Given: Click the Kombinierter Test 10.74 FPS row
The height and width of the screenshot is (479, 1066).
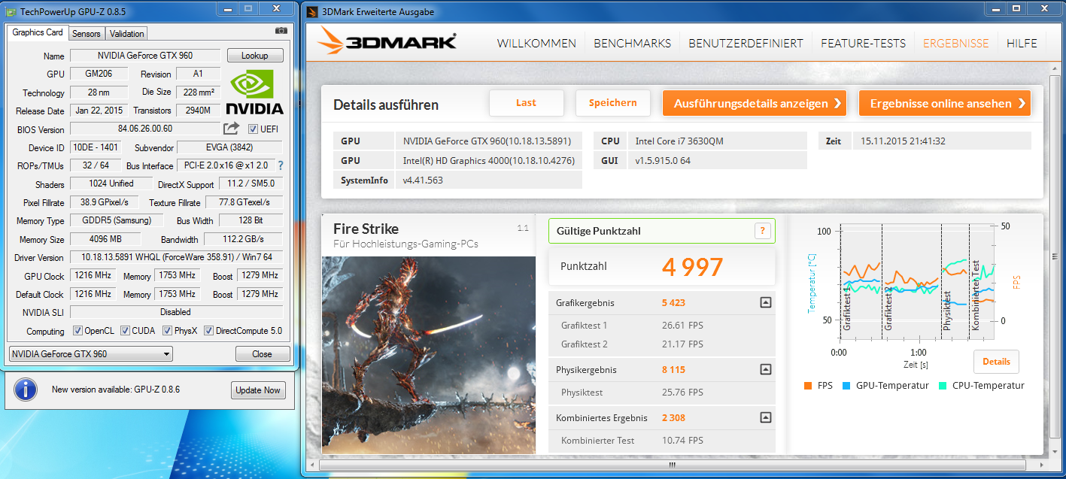Looking at the screenshot, I should point(661,441).
